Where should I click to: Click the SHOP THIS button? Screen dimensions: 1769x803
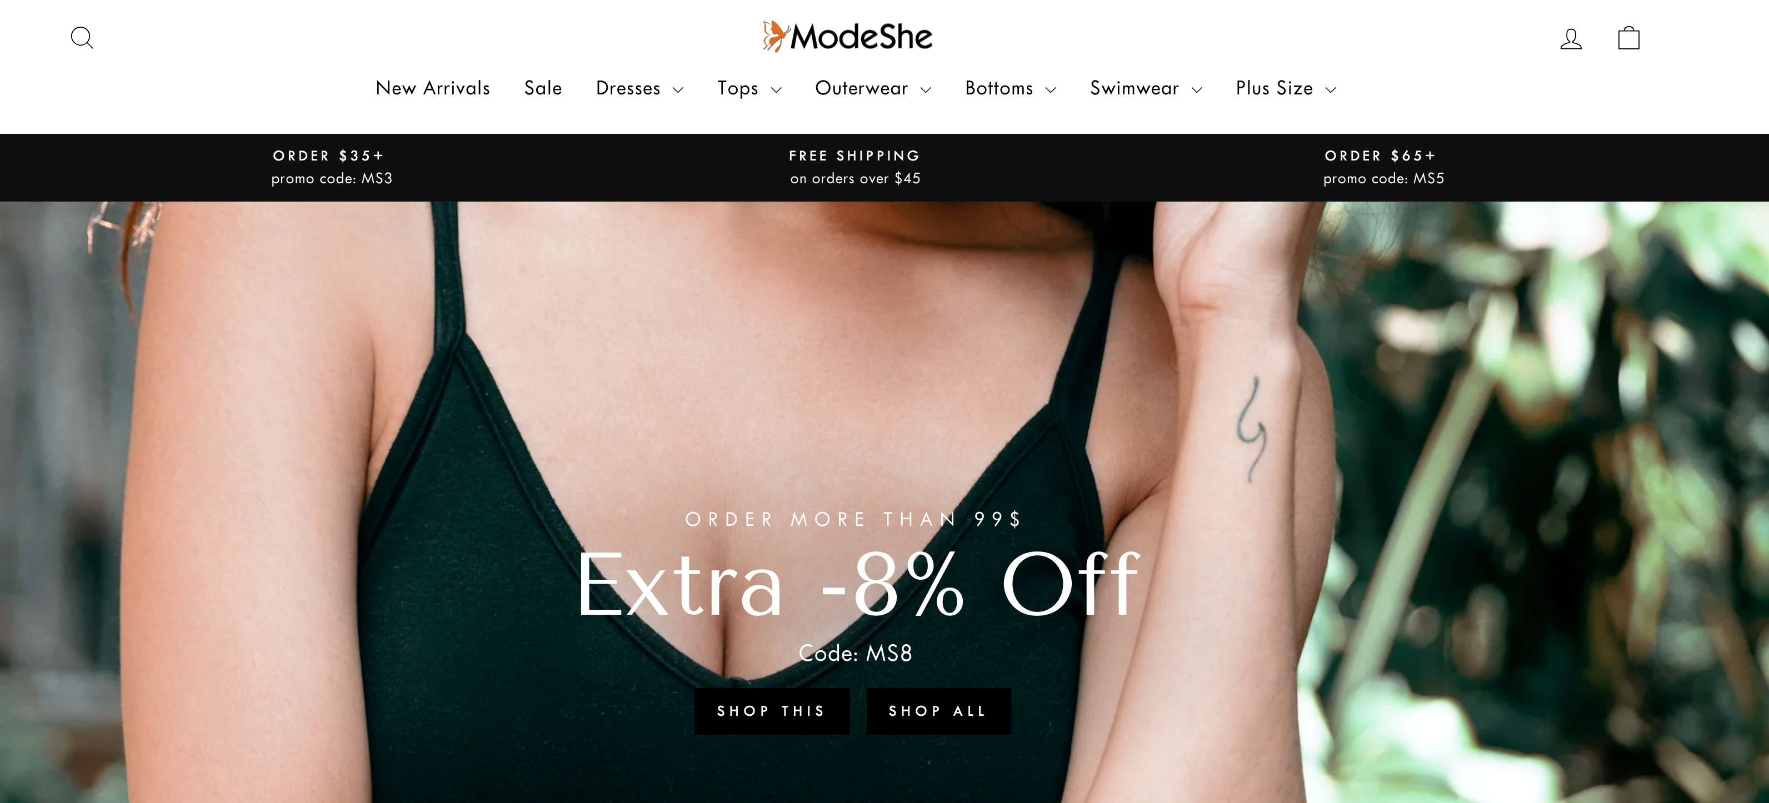pos(772,711)
